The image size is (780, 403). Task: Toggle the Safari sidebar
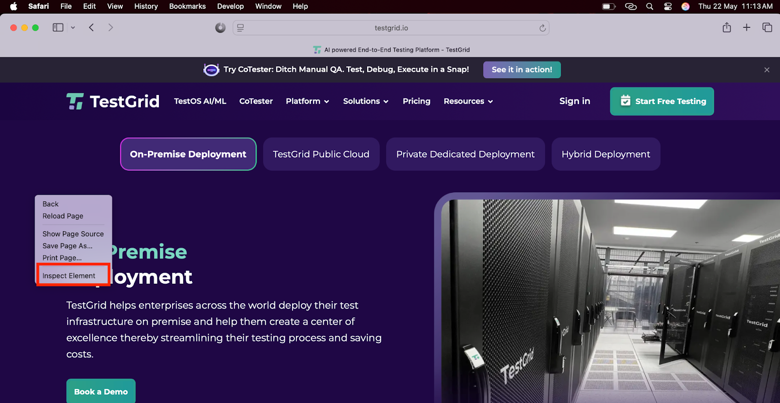tap(58, 28)
